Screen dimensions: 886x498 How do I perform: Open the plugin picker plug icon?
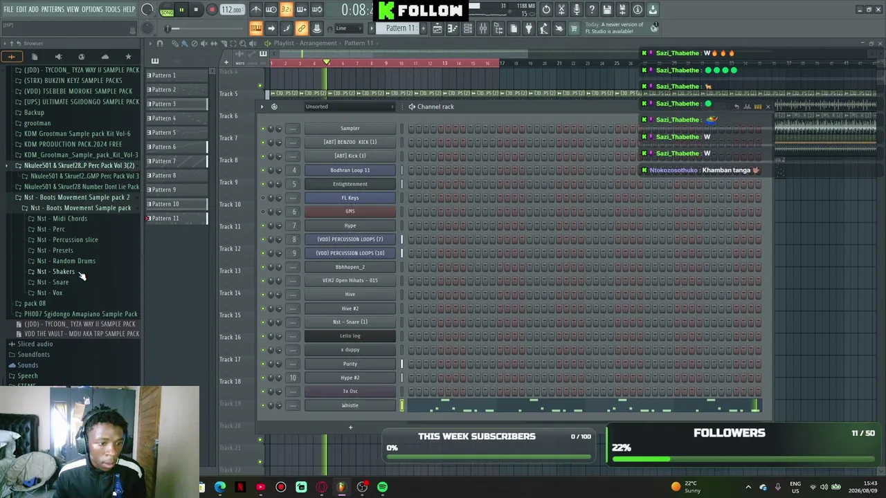529,28
